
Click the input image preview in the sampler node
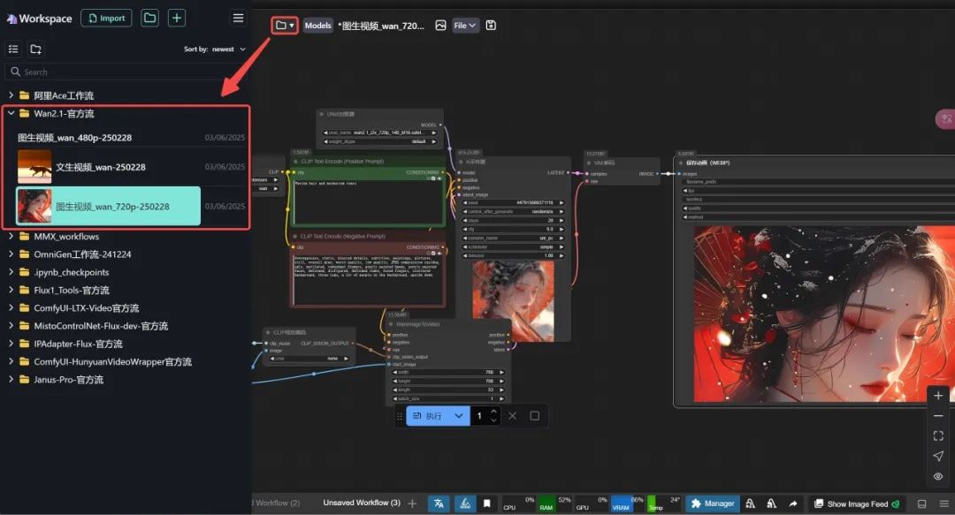[514, 300]
